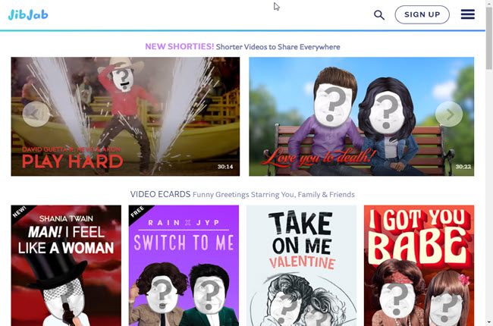The width and height of the screenshot is (493, 326).
Task: Click the NEW SHORTIES! heading link
Action: [x=179, y=46]
